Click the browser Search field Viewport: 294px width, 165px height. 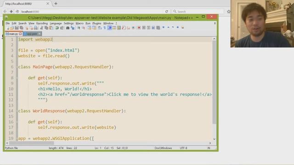(198, 11)
